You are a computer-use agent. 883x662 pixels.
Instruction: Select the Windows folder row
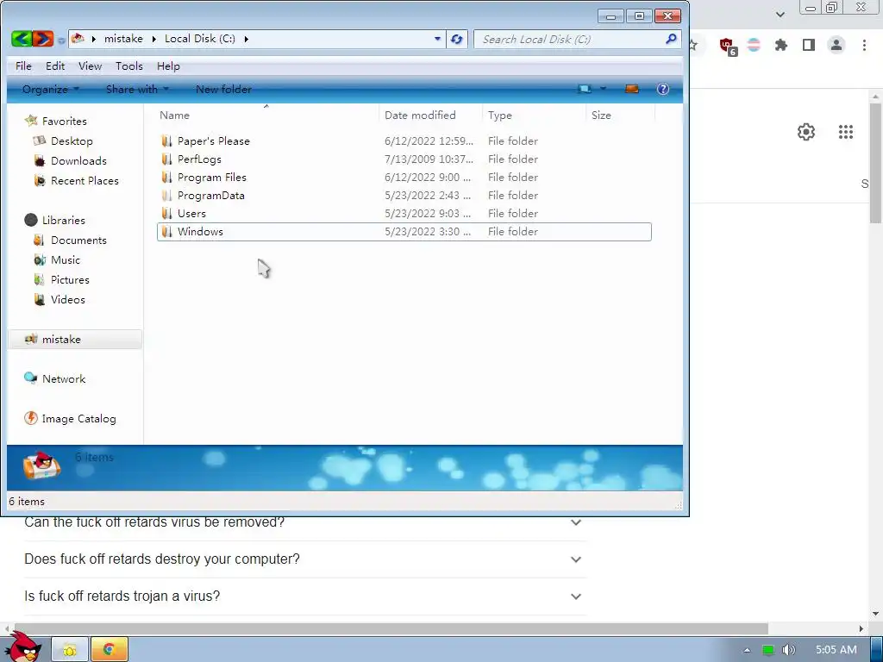point(404,231)
